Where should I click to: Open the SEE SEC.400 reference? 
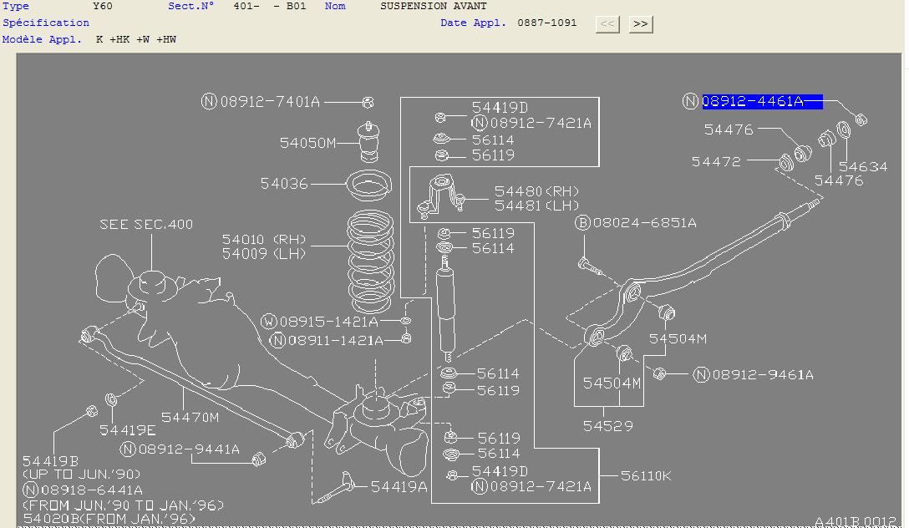(x=146, y=224)
